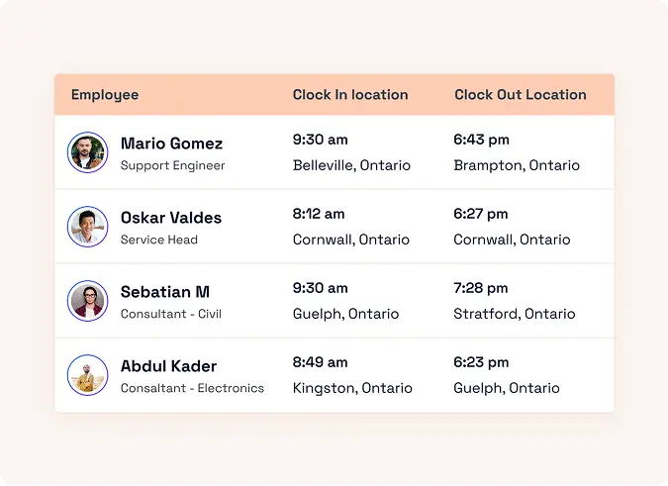Open Mario Gomez's employee name

click(x=171, y=144)
